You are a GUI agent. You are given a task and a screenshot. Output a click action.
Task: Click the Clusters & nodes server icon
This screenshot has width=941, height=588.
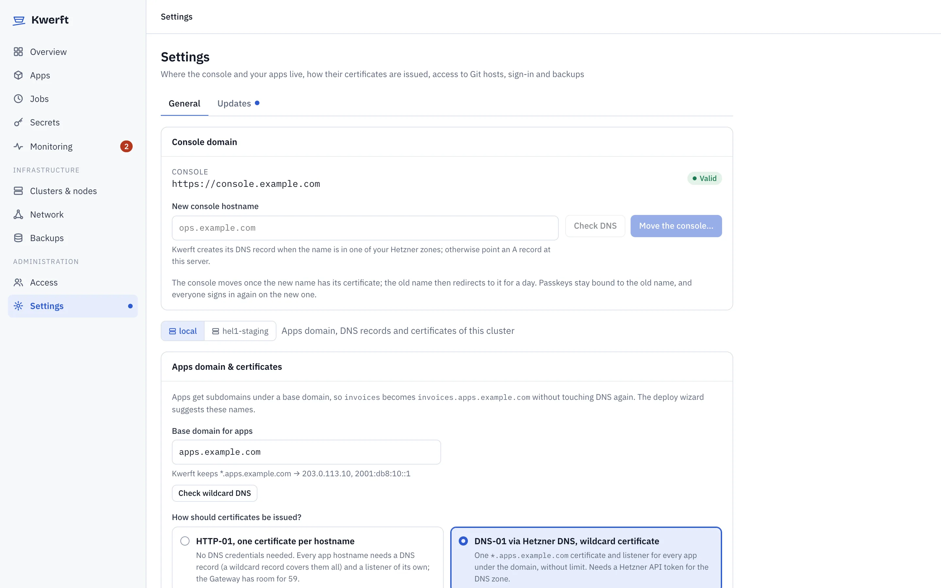pyautogui.click(x=18, y=190)
